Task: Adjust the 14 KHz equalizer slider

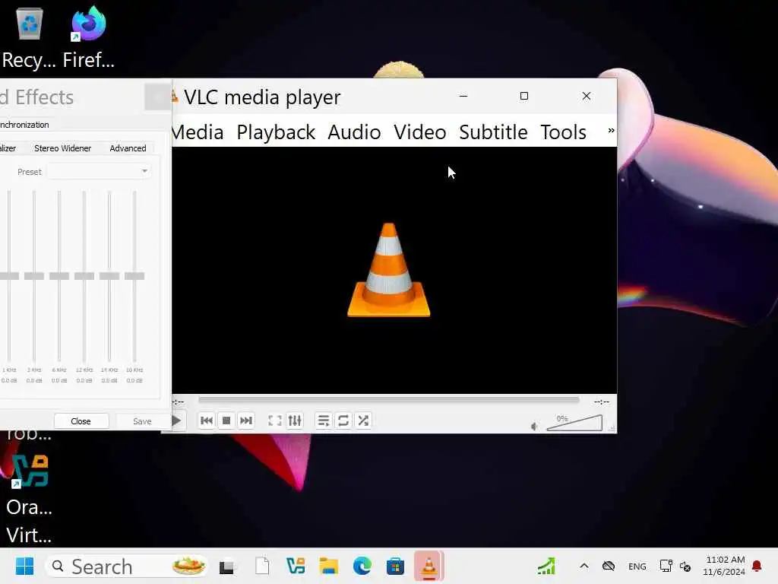Action: (109, 276)
